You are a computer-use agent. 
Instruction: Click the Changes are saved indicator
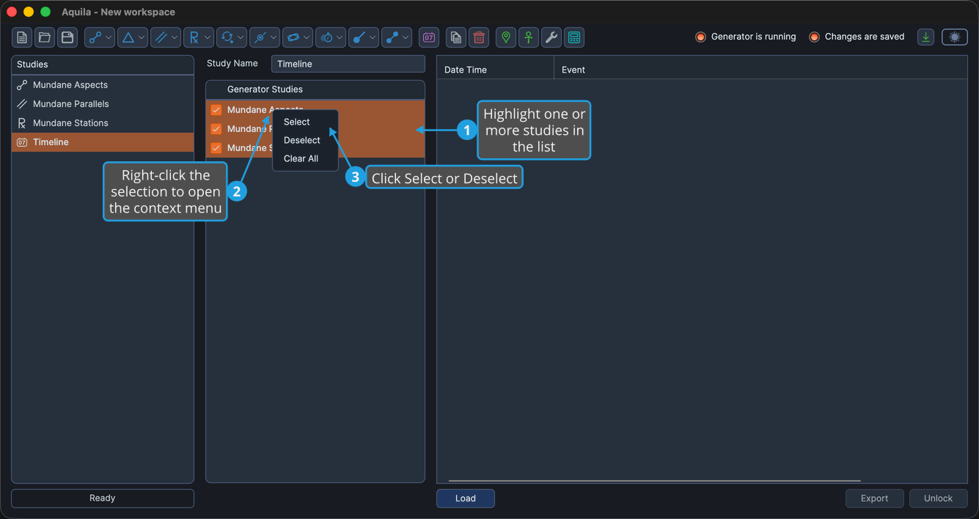(x=857, y=37)
